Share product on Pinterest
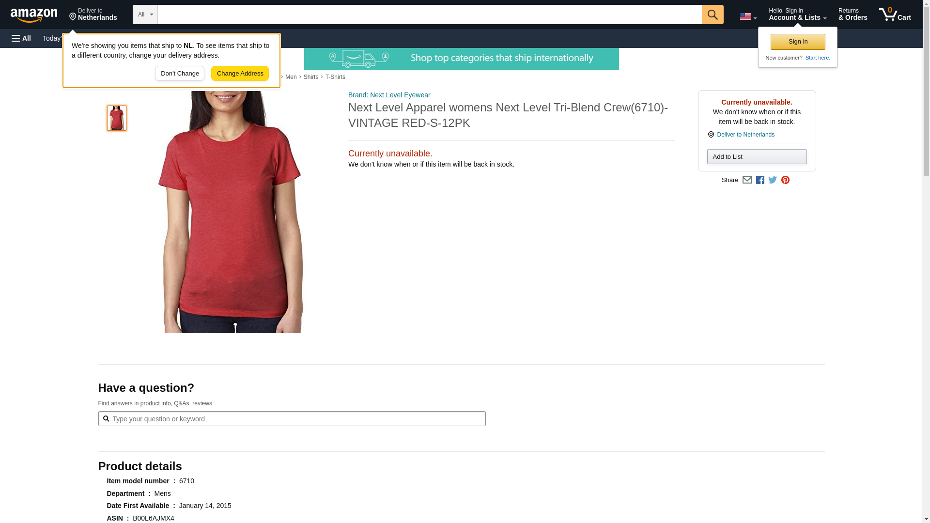This screenshot has width=930, height=523. [785, 180]
